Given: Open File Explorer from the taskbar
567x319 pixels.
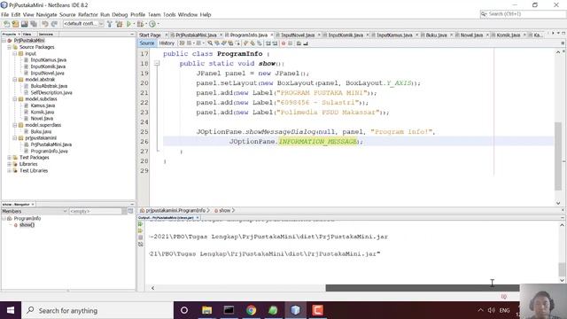Looking at the screenshot, I should coord(206,310).
